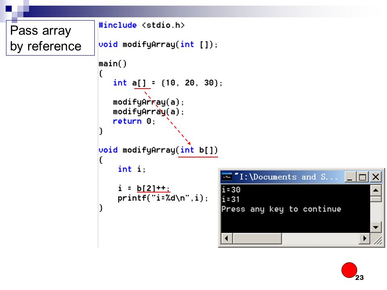The width and height of the screenshot is (387, 290).
Task: Click the console window system menu icon
Action: 227,177
